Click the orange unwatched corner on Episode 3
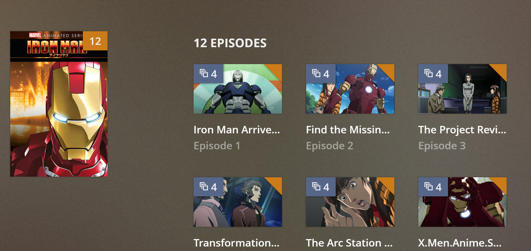The height and width of the screenshot is (251, 531). [x=501, y=69]
